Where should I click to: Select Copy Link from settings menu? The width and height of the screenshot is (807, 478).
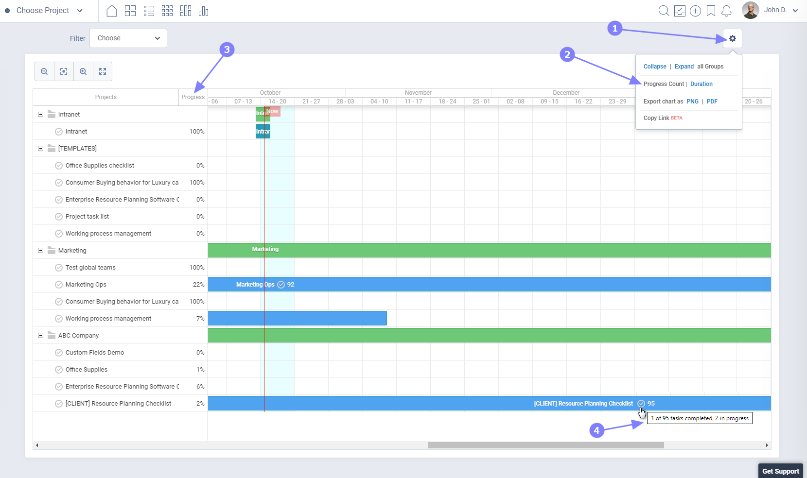tap(657, 118)
